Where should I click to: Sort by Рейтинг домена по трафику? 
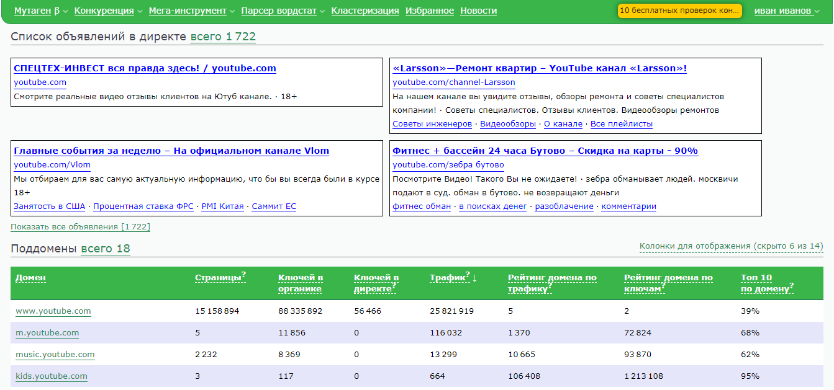(552, 283)
